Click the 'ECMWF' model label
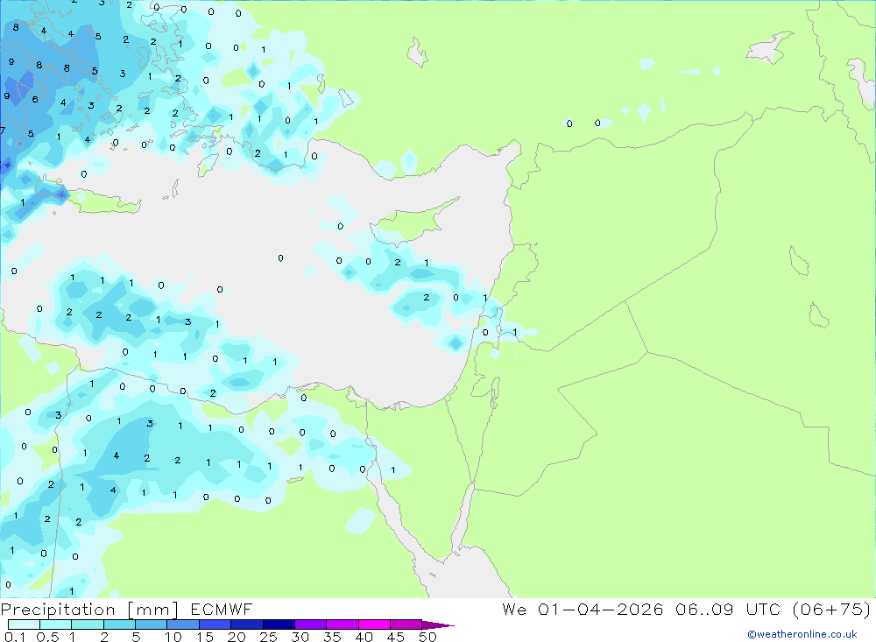 pyautogui.click(x=222, y=609)
